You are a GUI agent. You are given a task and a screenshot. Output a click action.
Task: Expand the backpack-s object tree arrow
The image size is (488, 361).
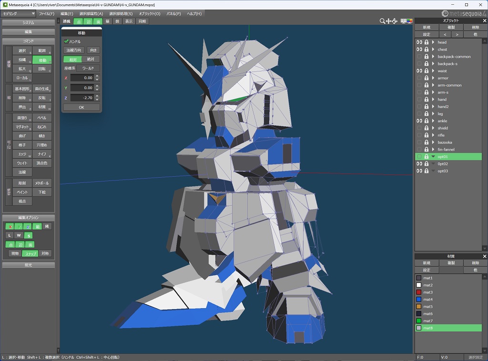click(x=433, y=64)
